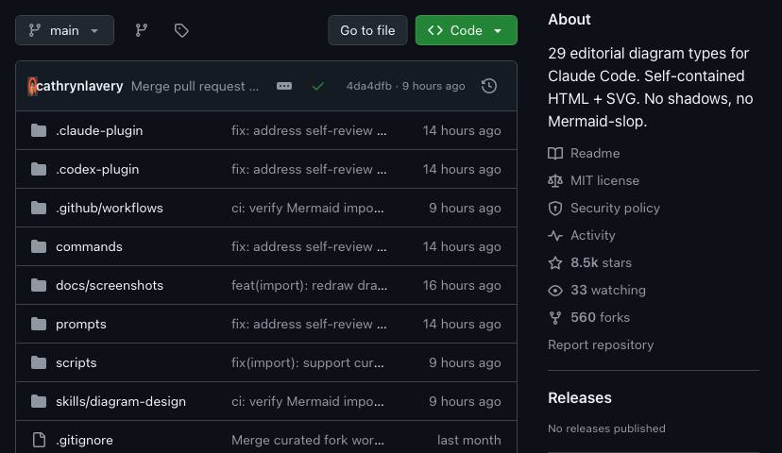Open the Releases heading link
Image resolution: width=782 pixels, height=453 pixels.
point(580,397)
